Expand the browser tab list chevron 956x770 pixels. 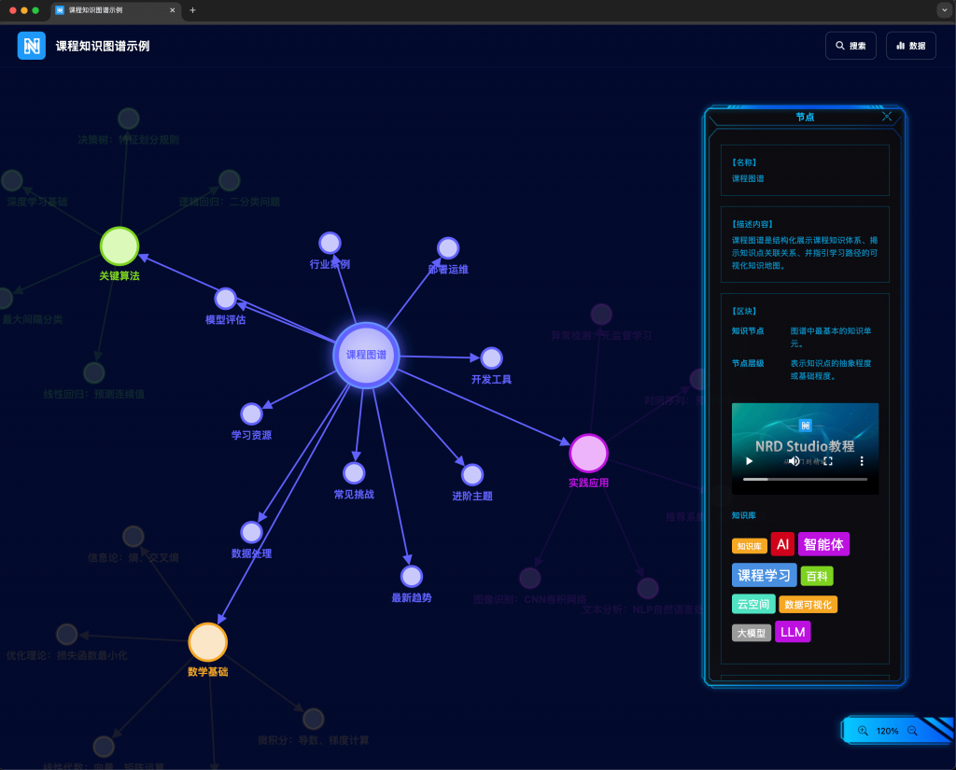943,10
